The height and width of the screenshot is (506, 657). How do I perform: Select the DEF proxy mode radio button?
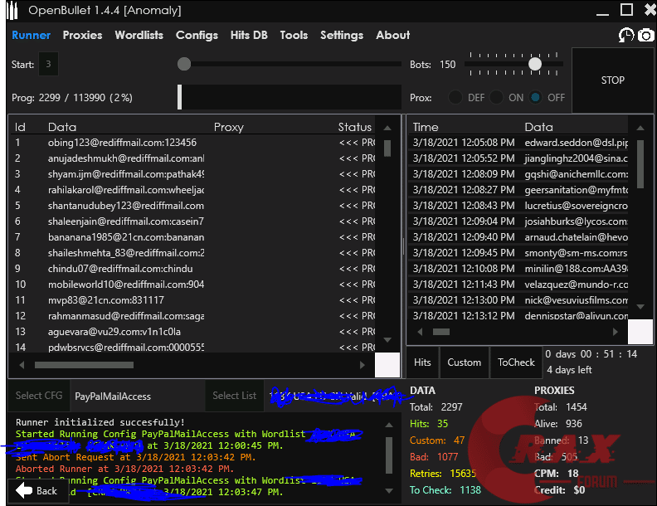[x=455, y=97]
